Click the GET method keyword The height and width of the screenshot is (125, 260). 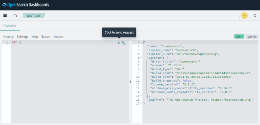pyautogui.click(x=14, y=42)
